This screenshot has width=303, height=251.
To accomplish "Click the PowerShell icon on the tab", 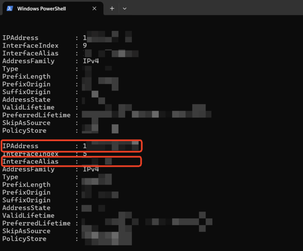I will (x=9, y=9).
